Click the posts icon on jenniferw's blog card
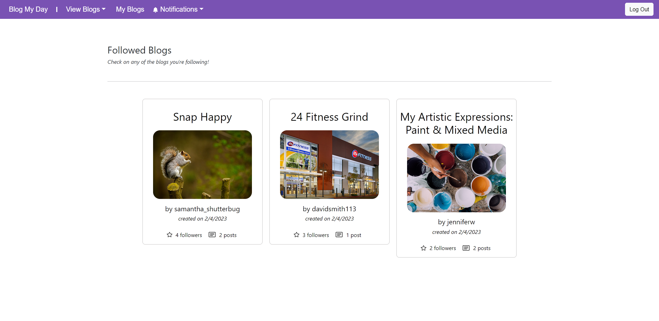The image size is (659, 321). click(466, 248)
